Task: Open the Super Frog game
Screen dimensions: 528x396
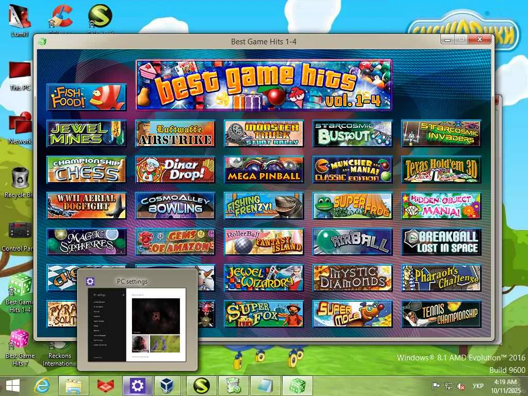Action: coord(353,206)
